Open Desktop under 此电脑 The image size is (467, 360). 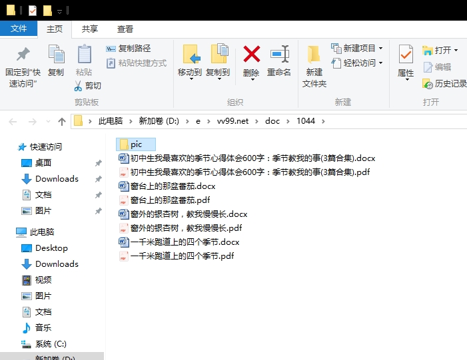[45, 248]
